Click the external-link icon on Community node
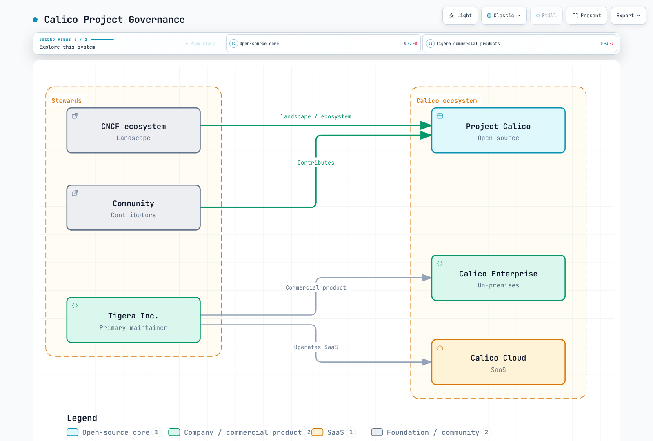 (75, 193)
